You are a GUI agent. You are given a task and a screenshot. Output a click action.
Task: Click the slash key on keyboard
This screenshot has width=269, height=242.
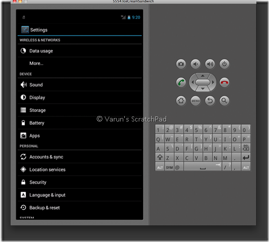coord(227,166)
